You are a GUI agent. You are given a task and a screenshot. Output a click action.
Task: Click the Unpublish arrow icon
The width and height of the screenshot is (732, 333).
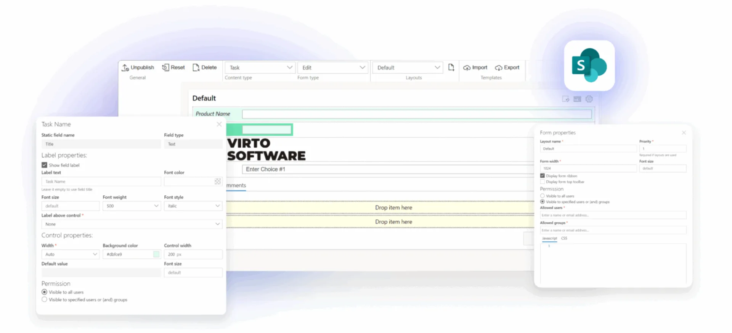(125, 68)
